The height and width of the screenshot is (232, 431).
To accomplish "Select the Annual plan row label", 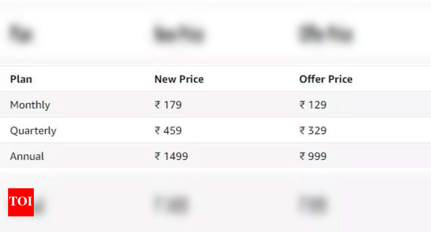I will pos(27,157).
